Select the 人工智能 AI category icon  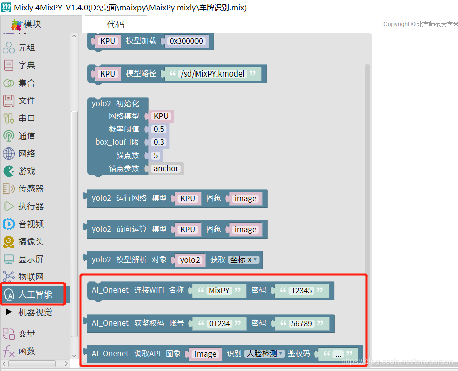pyautogui.click(x=9, y=294)
